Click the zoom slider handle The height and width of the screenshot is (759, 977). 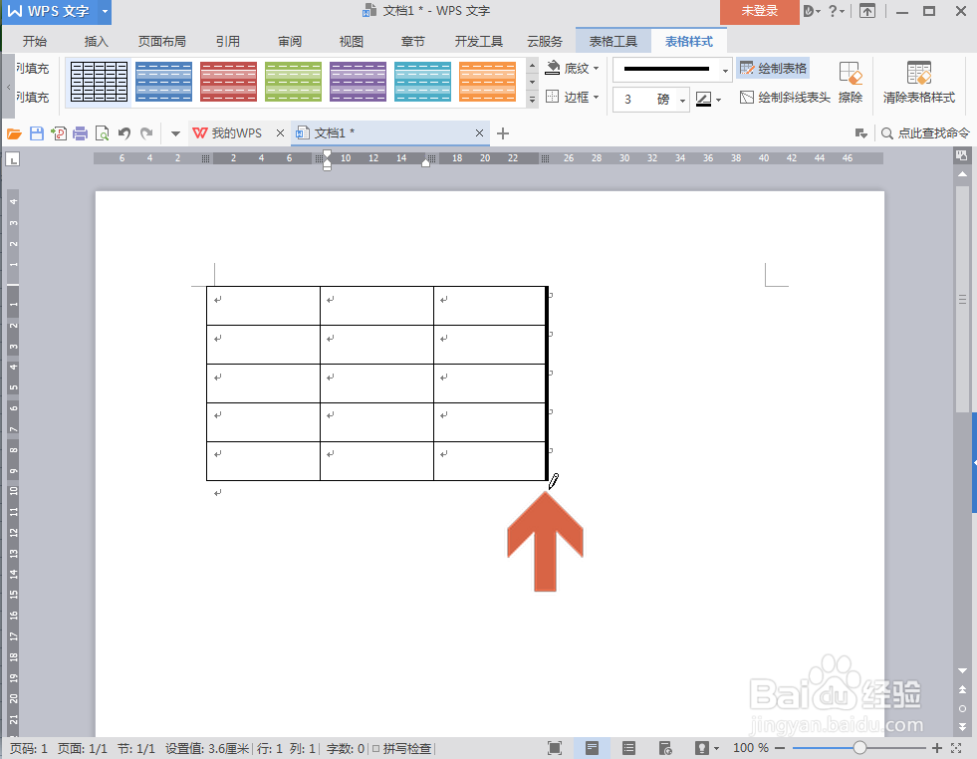click(859, 748)
